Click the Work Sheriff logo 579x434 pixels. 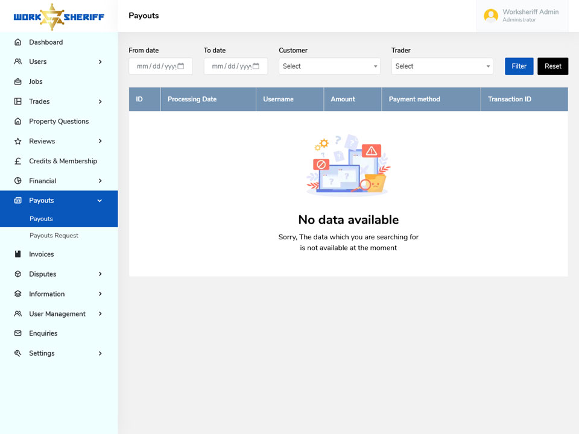(59, 17)
